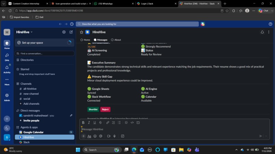
Task: Hide formatting toolbar with Aa icon
Action: [89, 136]
